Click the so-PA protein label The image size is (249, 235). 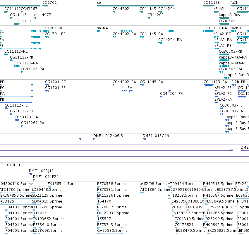point(127,88)
